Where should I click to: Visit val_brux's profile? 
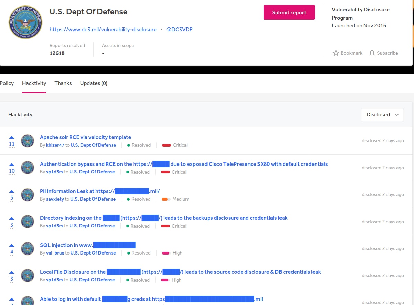click(x=55, y=253)
